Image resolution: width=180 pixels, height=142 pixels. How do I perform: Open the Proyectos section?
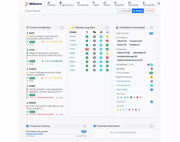pyautogui.click(x=119, y=4)
